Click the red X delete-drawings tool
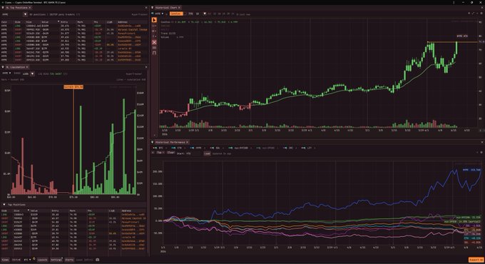Screen dimensions: 485x264 154,42
